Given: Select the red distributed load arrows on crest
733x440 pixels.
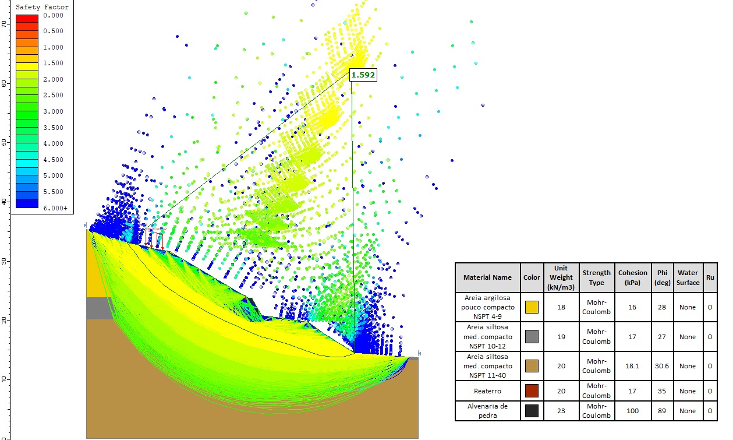Looking at the screenshot, I should pos(153,238).
